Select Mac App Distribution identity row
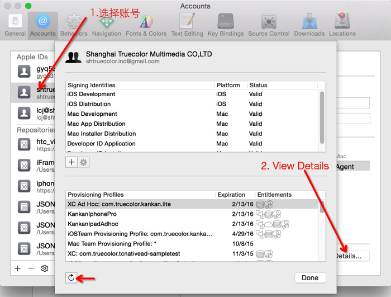 tap(192, 124)
